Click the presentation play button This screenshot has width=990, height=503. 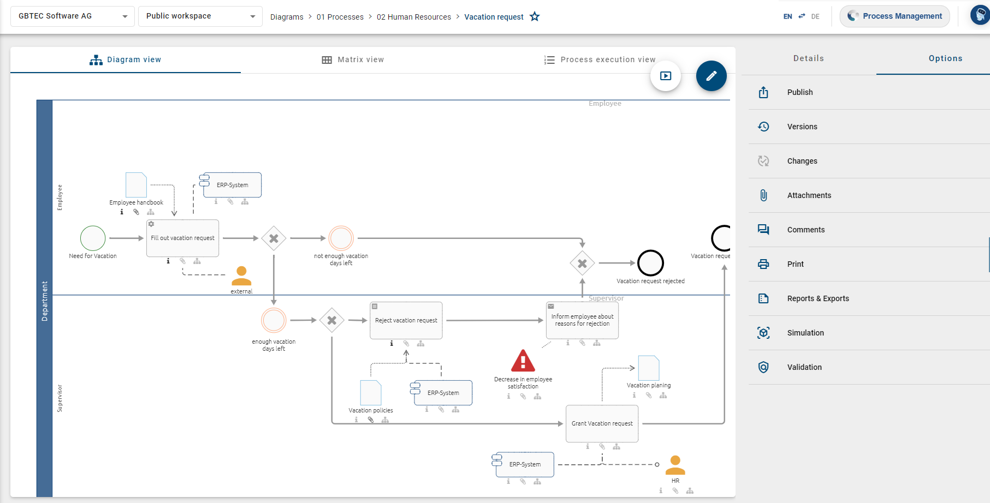[666, 76]
